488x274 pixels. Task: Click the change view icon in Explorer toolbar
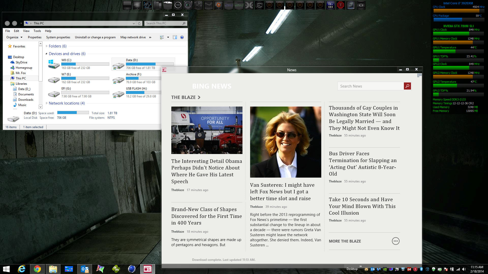tap(162, 37)
